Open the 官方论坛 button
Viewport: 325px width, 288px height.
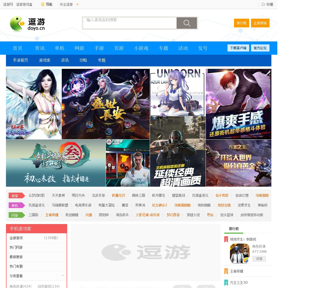(260, 48)
